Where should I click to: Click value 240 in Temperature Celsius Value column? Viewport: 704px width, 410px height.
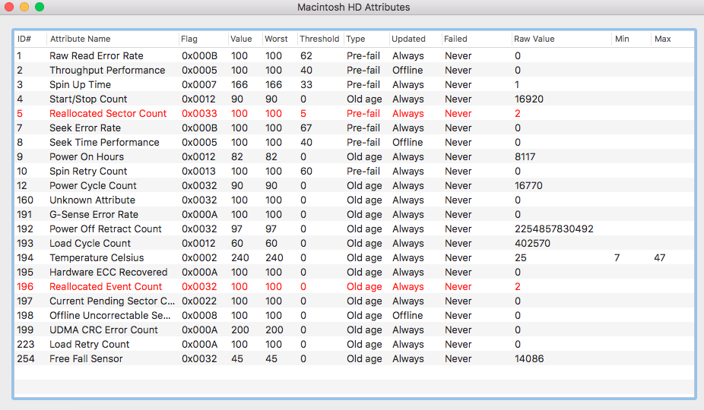click(240, 257)
